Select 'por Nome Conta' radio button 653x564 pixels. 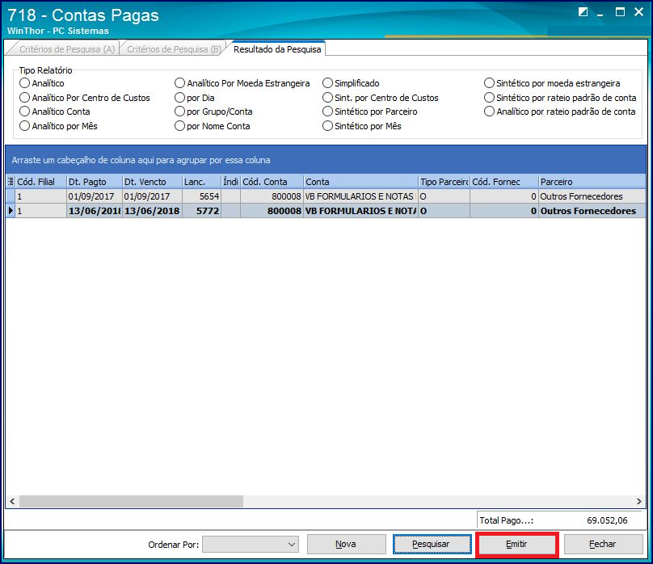[212, 126]
